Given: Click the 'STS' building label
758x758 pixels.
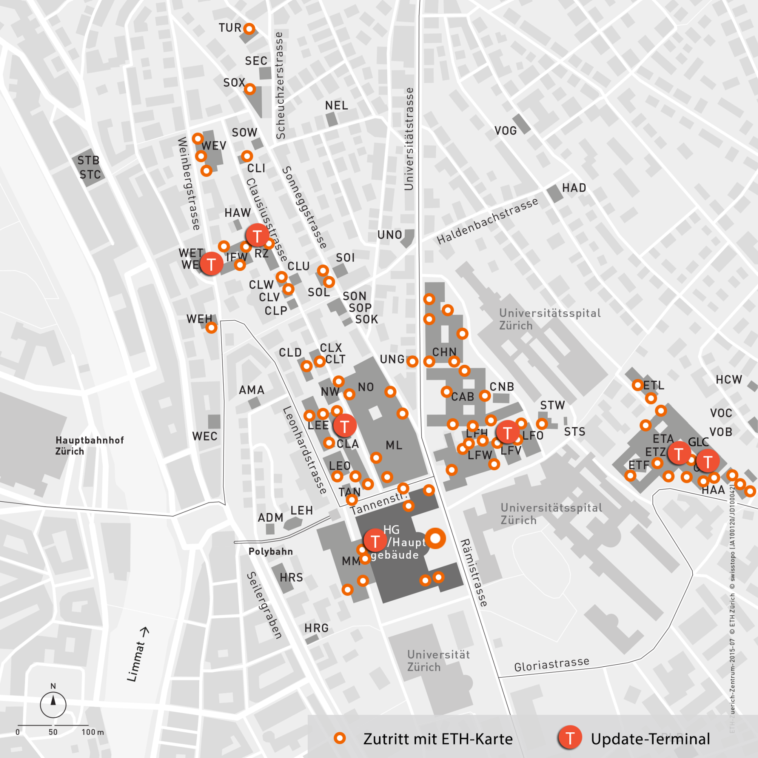Looking at the screenshot, I should [x=575, y=432].
